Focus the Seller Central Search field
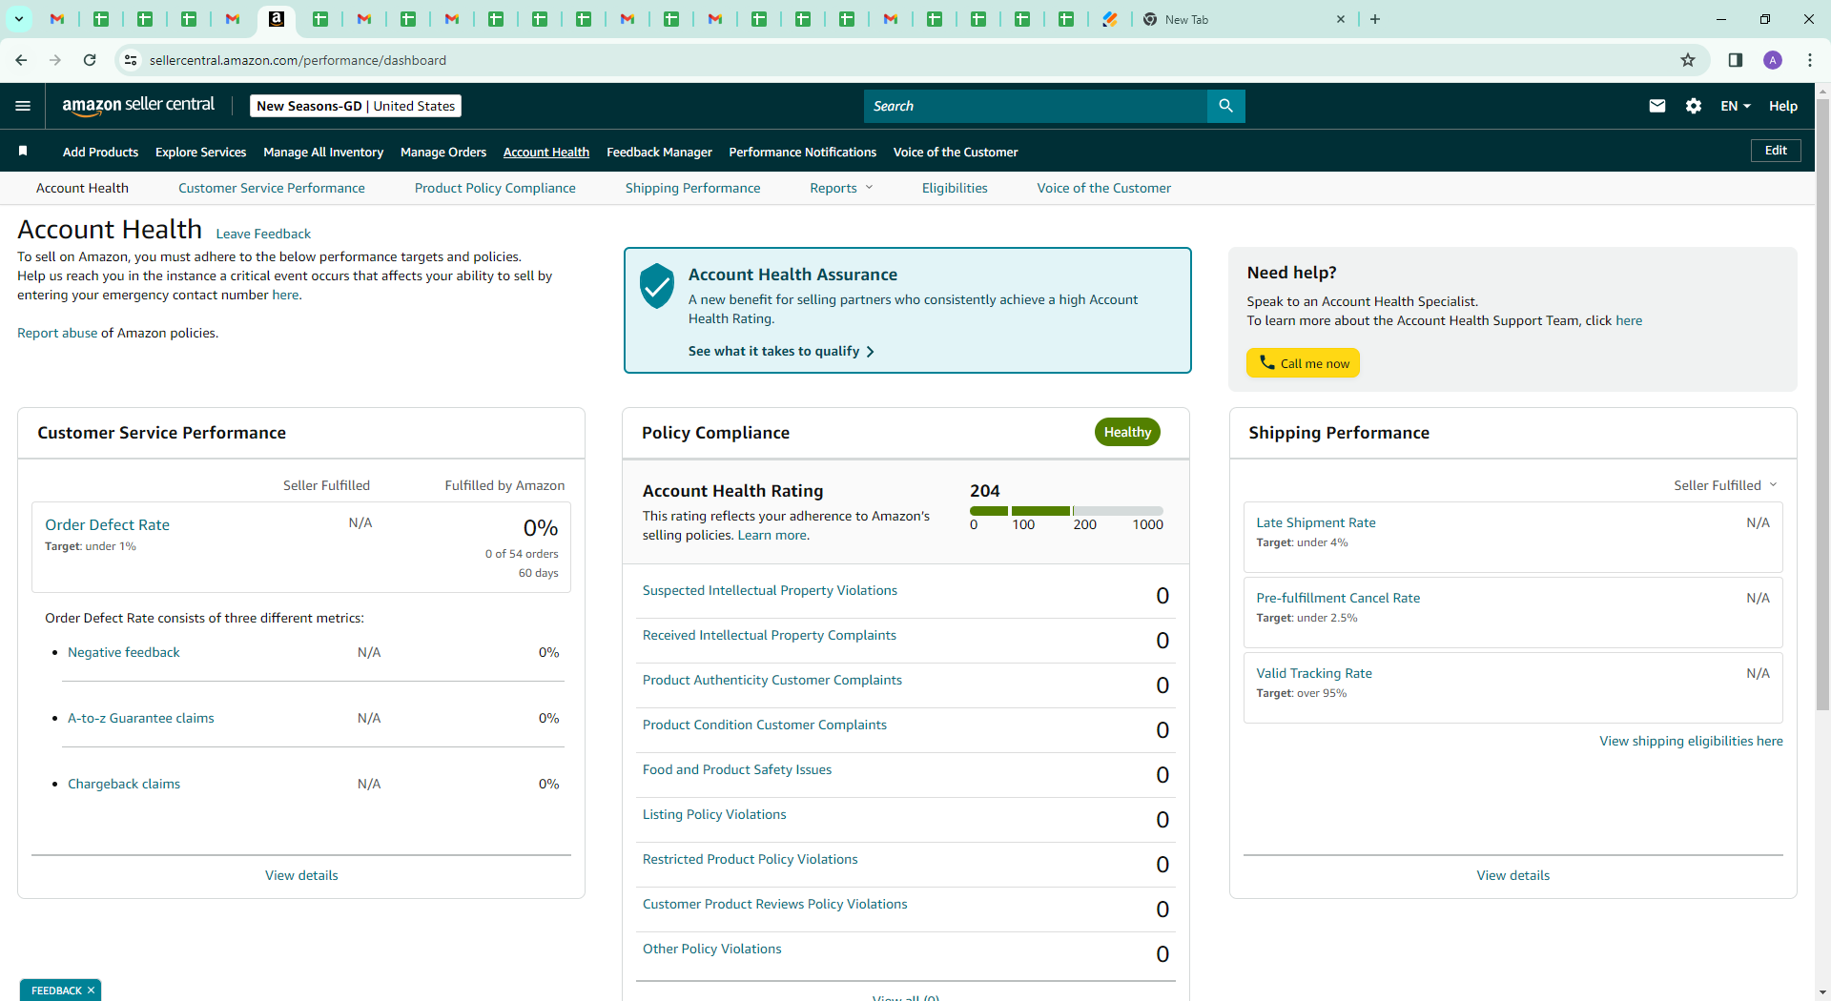This screenshot has width=1831, height=1001. [1036, 106]
